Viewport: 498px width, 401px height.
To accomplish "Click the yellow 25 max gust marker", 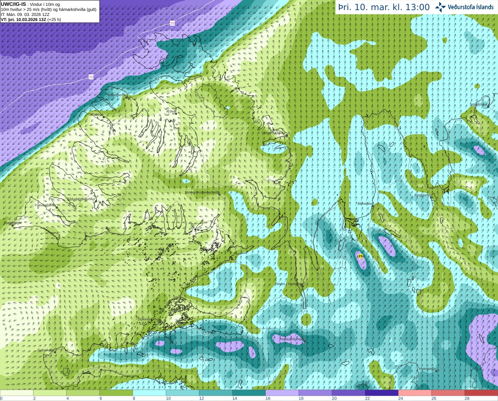I will (361, 256).
